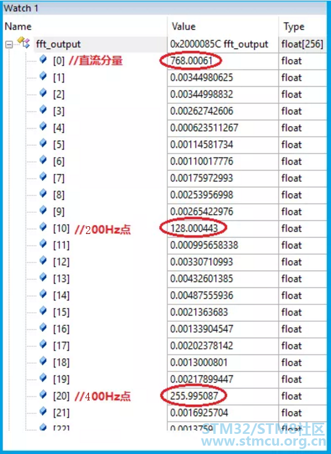Select the 128.000443 value at index [10]
This screenshot has height=454, width=331.
194,228
